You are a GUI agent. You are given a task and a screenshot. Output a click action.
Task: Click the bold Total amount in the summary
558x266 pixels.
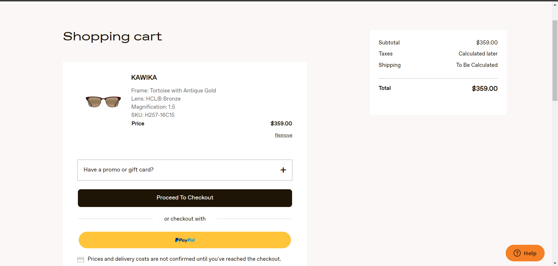coord(484,89)
